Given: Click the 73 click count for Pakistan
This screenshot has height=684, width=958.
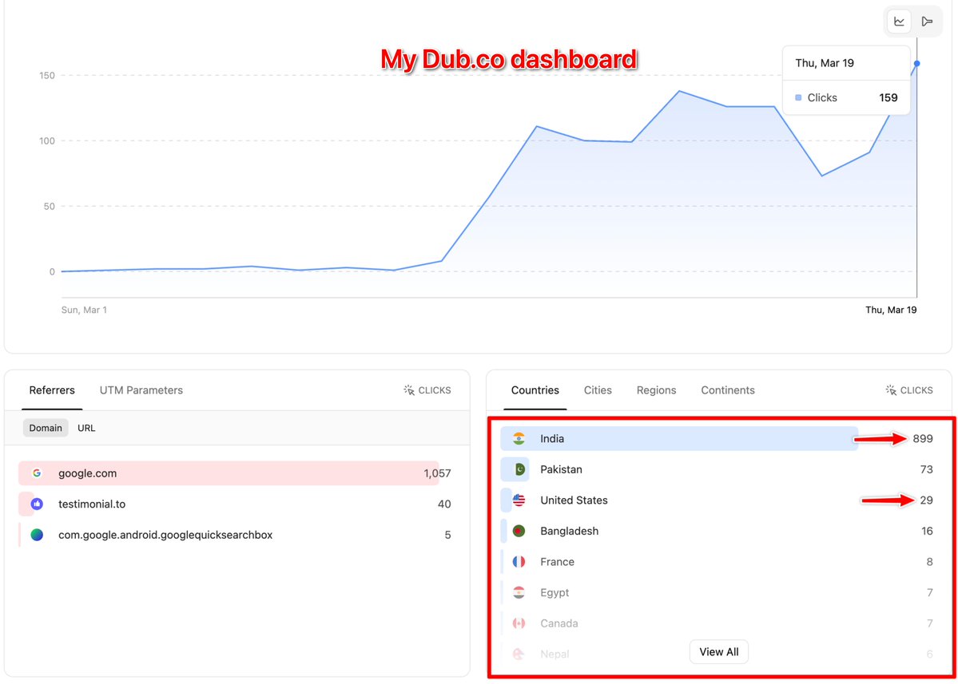Looking at the screenshot, I should coord(926,469).
